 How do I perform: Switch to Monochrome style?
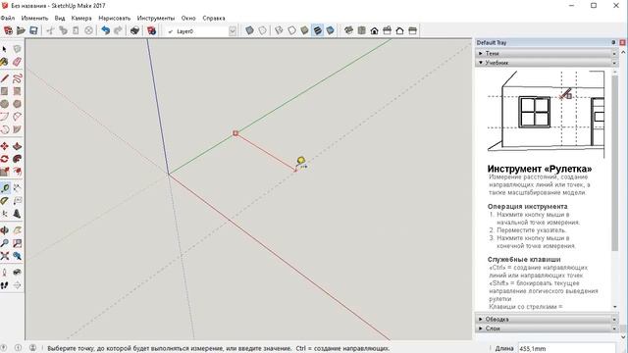pyautogui.click(x=331, y=30)
